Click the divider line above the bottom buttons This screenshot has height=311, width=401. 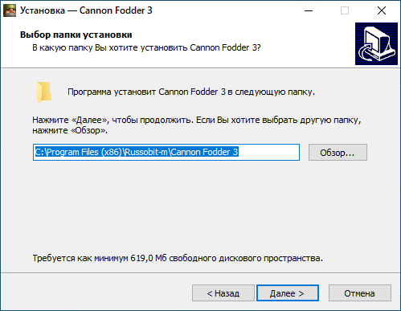[x=200, y=273]
